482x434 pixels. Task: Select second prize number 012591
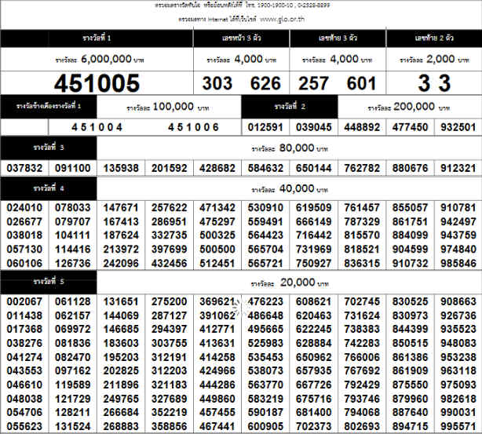pos(265,127)
